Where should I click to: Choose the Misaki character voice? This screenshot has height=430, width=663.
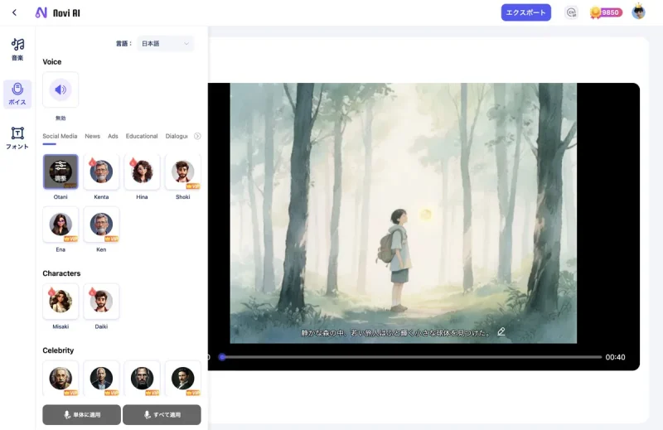[x=60, y=302]
